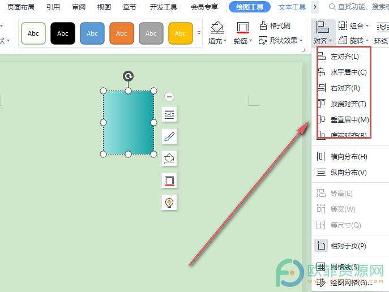Toggle 网格线(S) gridlines
The width and height of the screenshot is (389, 292).
(350, 267)
